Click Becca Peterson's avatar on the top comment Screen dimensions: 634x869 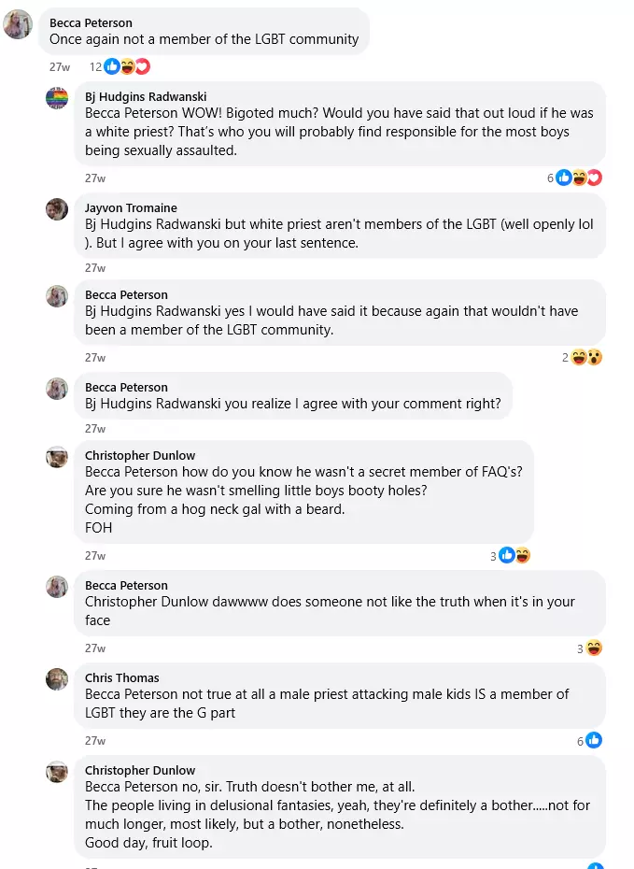pos(19,25)
